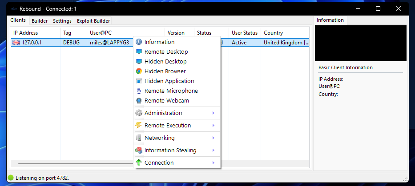Choose the Hidden Application window icon
This screenshot has height=186, width=415.
tap(139, 81)
